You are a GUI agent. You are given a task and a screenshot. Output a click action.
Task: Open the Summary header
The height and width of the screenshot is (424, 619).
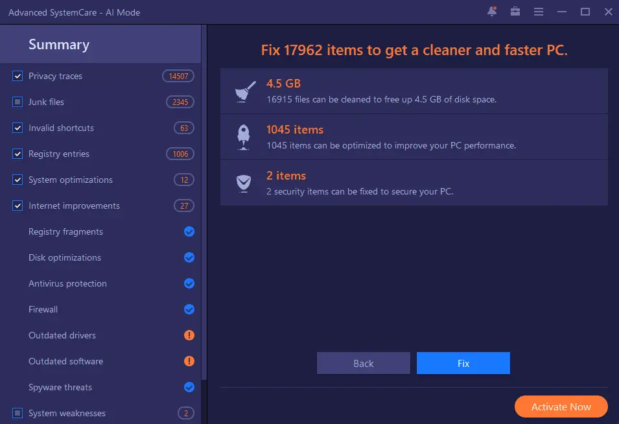100,44
